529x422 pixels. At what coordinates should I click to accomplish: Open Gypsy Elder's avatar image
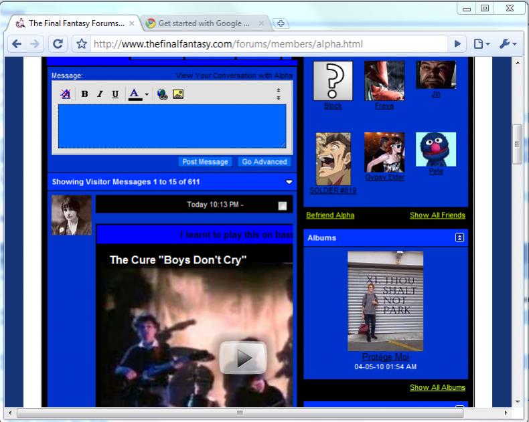point(384,152)
